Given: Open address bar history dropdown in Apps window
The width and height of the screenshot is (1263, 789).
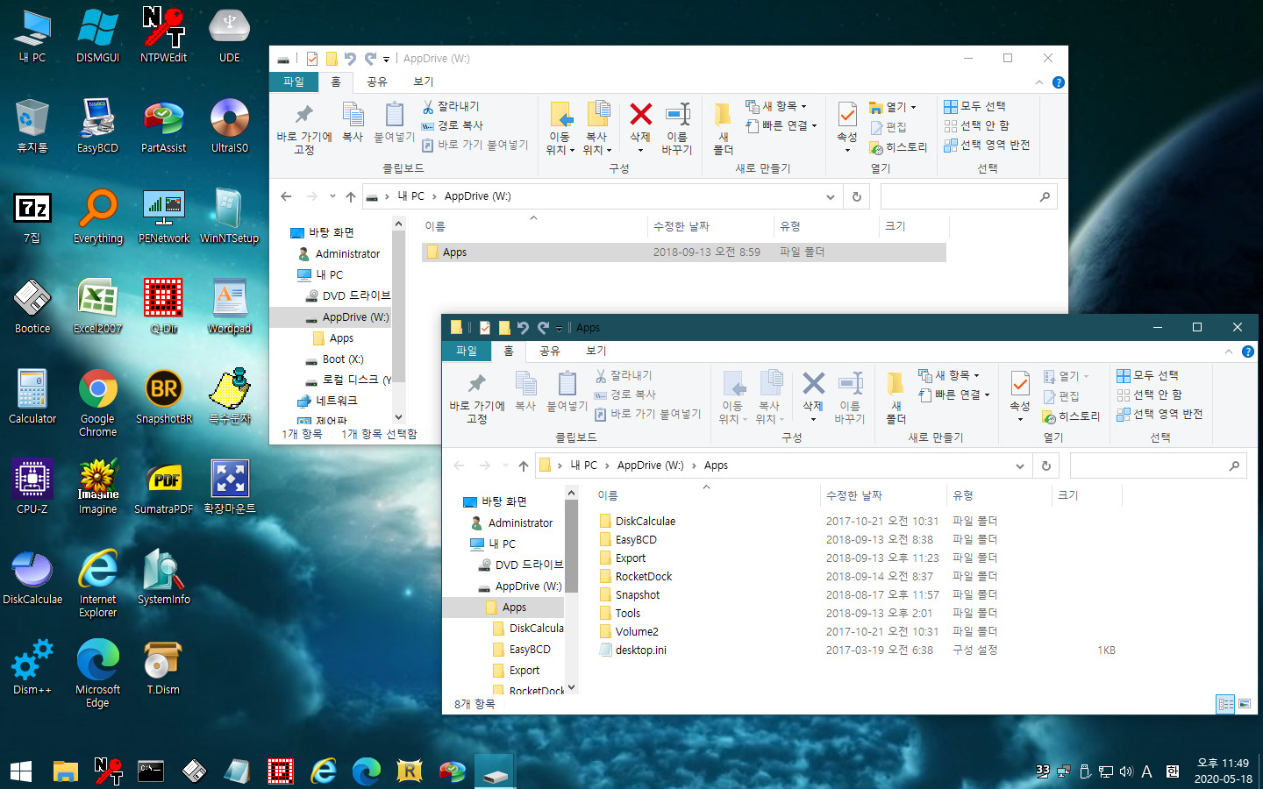Looking at the screenshot, I should 1019,466.
